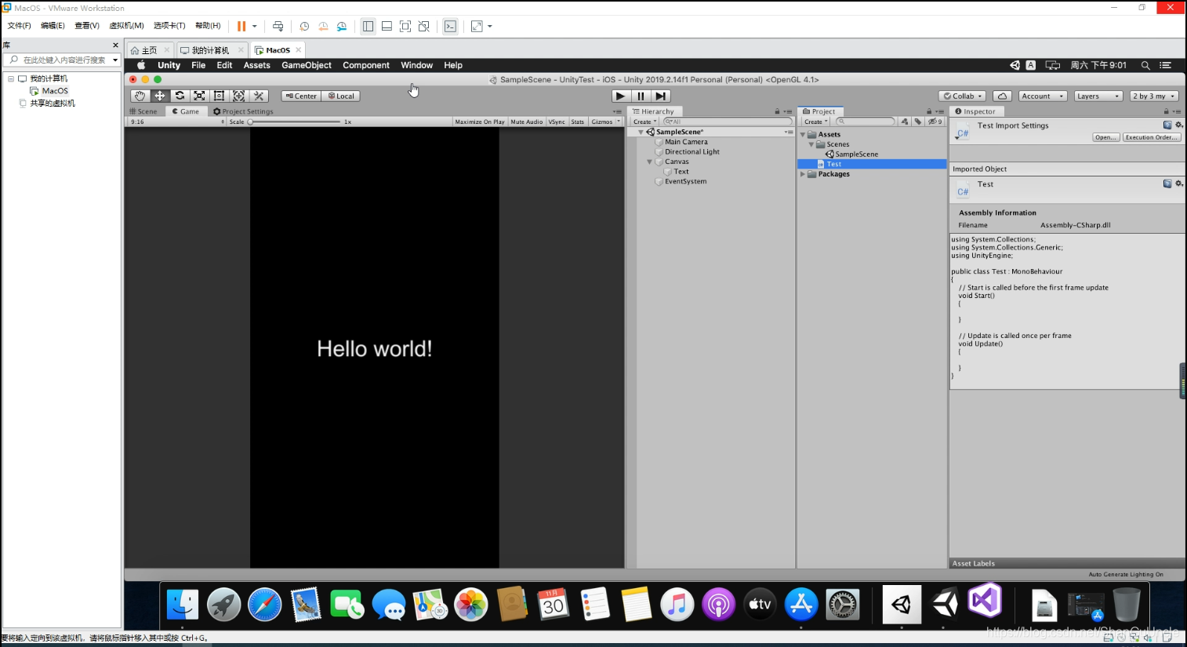Image resolution: width=1187 pixels, height=647 pixels.
Task: Switch to the Scene tab
Action: tap(143, 111)
